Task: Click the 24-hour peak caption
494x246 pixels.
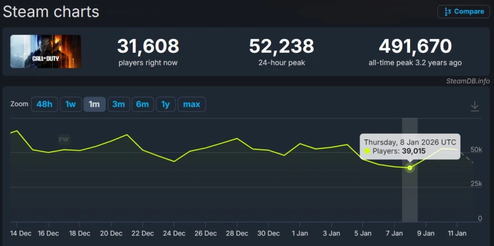Action: click(281, 63)
